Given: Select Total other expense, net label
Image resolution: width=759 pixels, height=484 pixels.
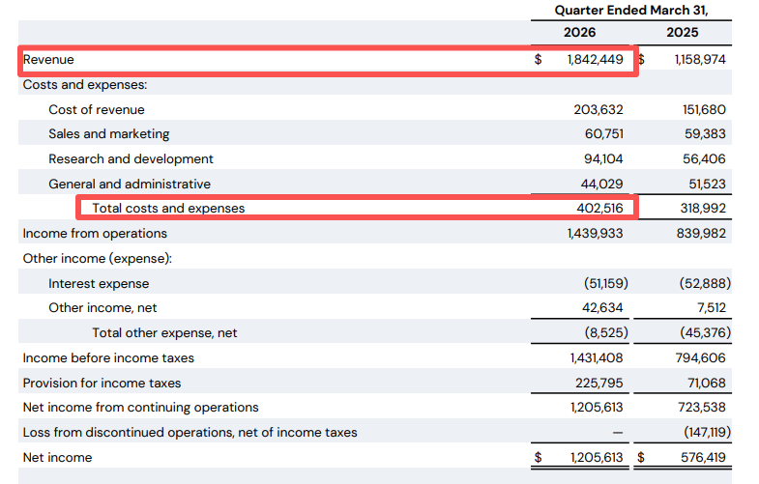Looking at the screenshot, I should point(164,333).
